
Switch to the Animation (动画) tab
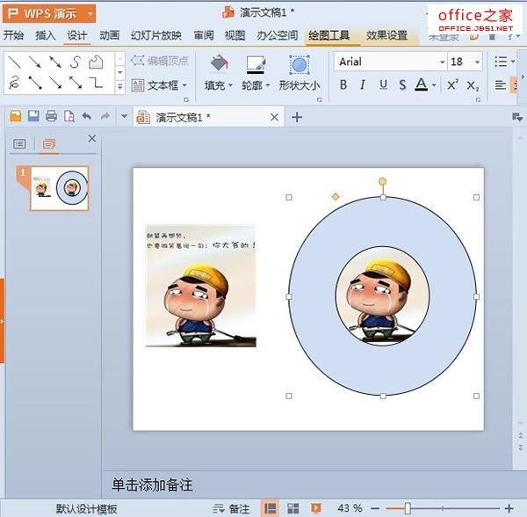click(x=110, y=36)
